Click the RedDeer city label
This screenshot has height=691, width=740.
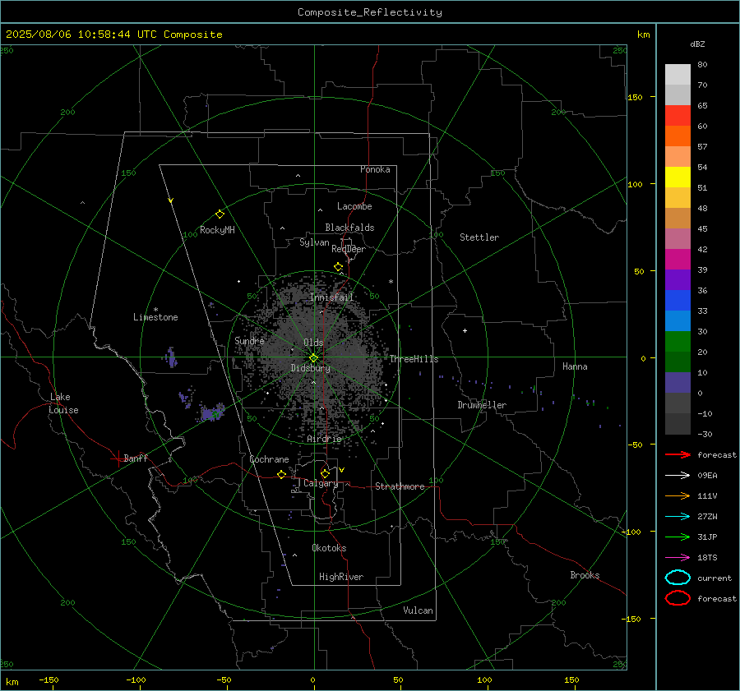pos(349,249)
